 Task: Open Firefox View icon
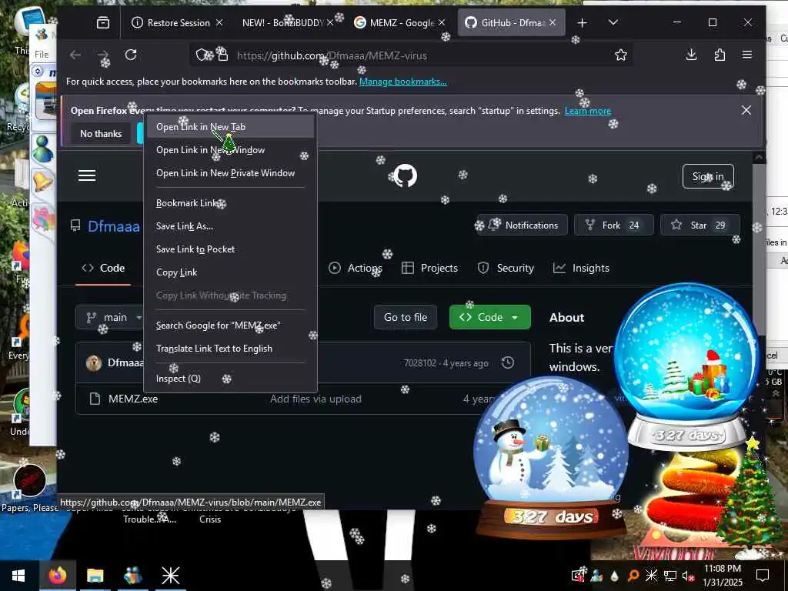tap(102, 22)
